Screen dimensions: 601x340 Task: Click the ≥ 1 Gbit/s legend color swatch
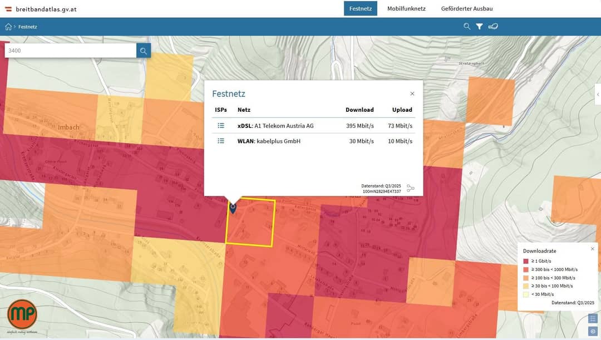(x=525, y=261)
